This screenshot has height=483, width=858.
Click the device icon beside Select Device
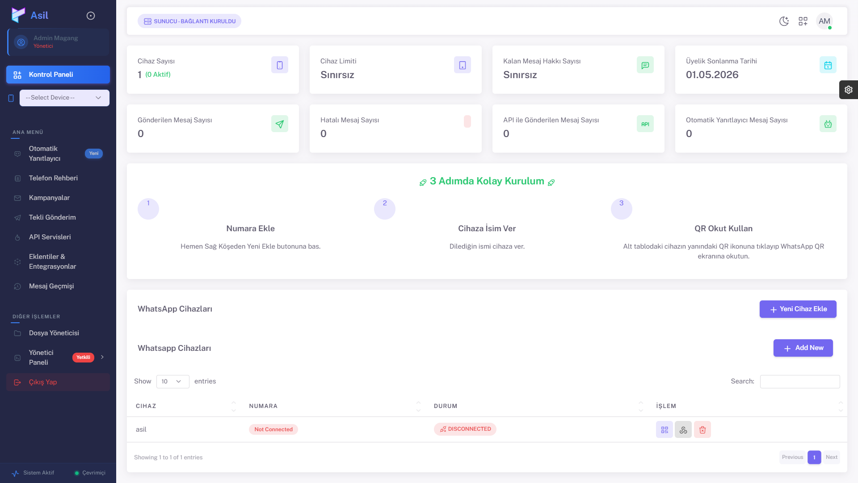(x=11, y=98)
